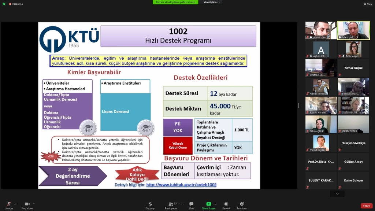Select islam yıldız's video thumbnail
Image resolution: width=375 pixels, height=211 pixels.
[353, 30]
